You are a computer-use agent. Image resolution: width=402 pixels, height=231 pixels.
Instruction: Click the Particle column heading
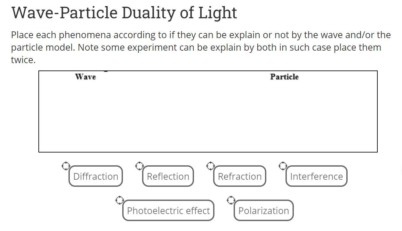point(284,77)
